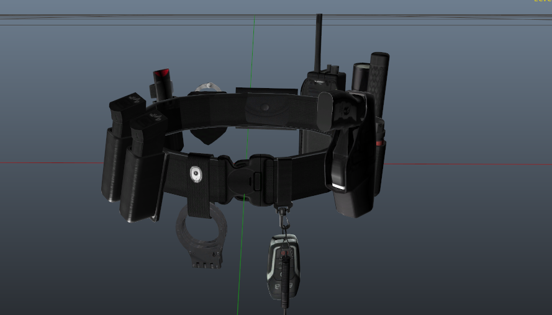Click the red horizontal axis line

pos(50,163)
